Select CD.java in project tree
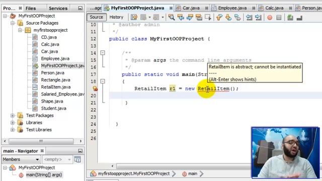This screenshot has width=322, height=181. tap(49, 37)
